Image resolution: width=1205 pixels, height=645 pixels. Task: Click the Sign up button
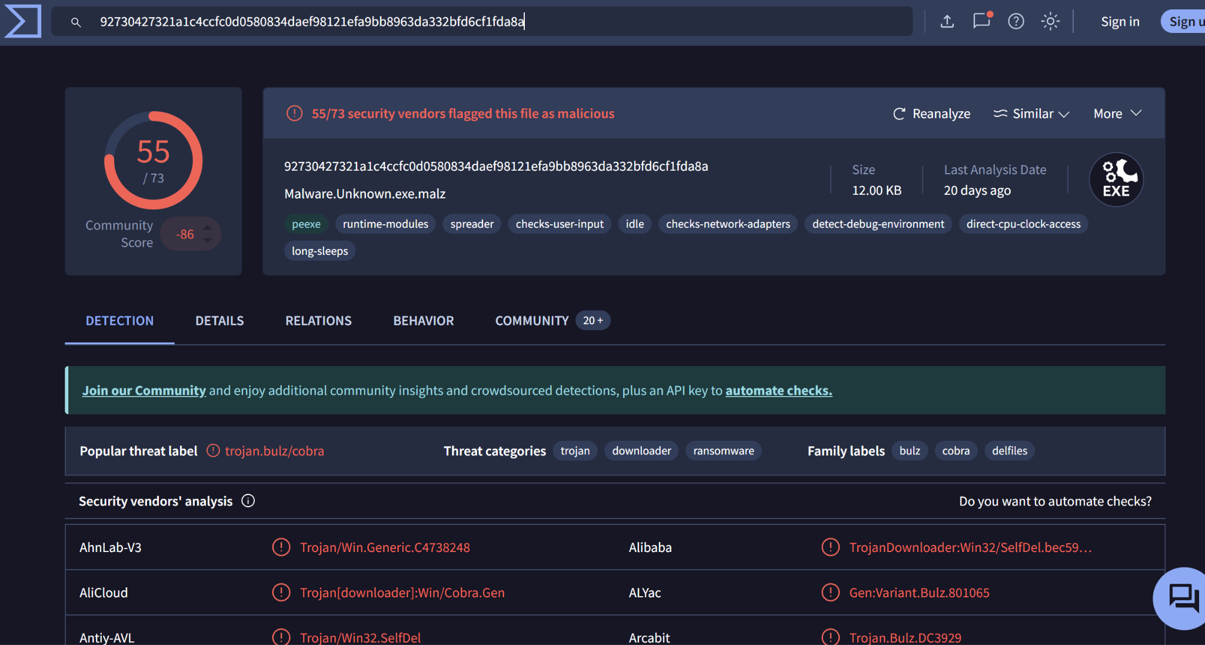1184,22
